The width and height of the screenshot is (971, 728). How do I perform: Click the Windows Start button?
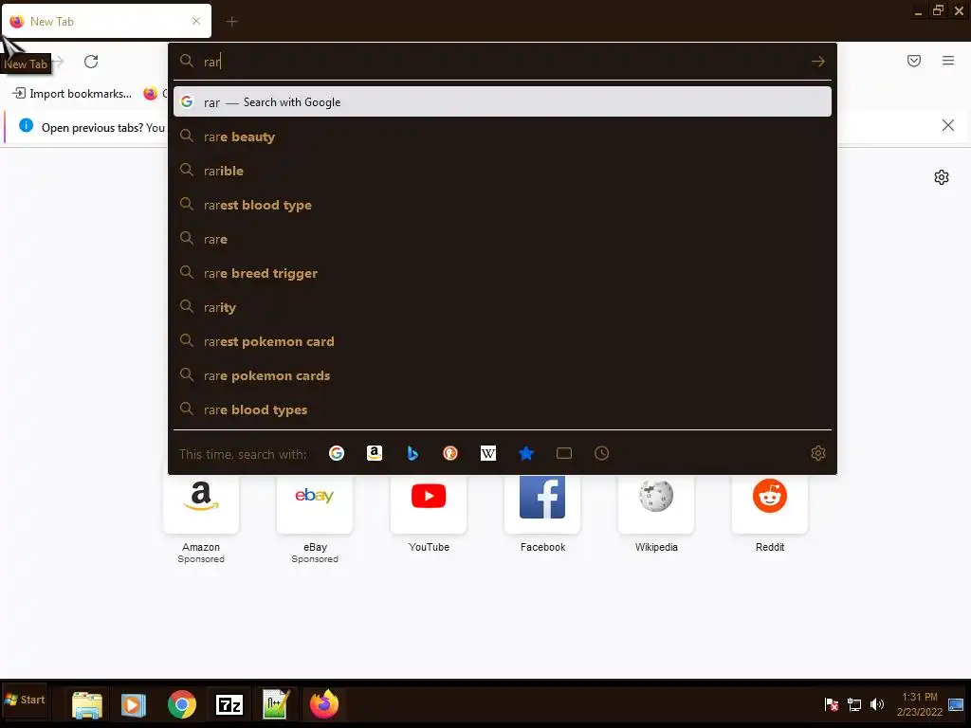click(25, 701)
